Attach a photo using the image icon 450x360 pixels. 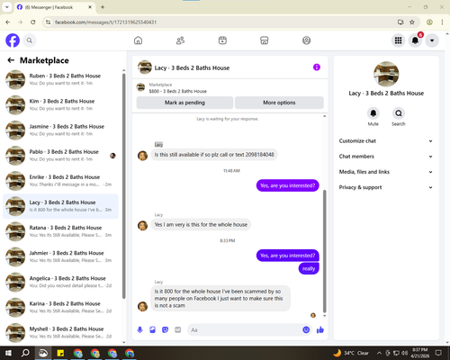point(153,330)
